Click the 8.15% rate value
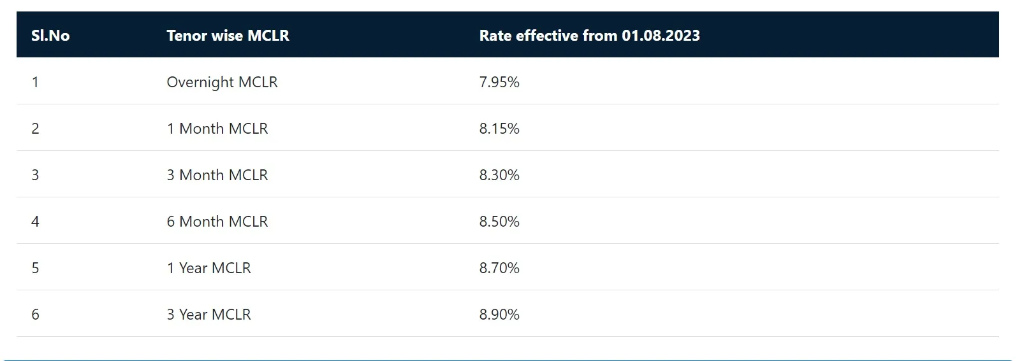Viewport: 1031px width, 361px height. pyautogui.click(x=499, y=129)
